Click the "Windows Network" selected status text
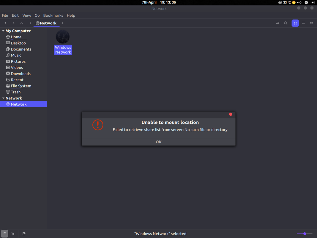Image resolution: width=317 pixels, height=238 pixels. pyautogui.click(x=160, y=234)
